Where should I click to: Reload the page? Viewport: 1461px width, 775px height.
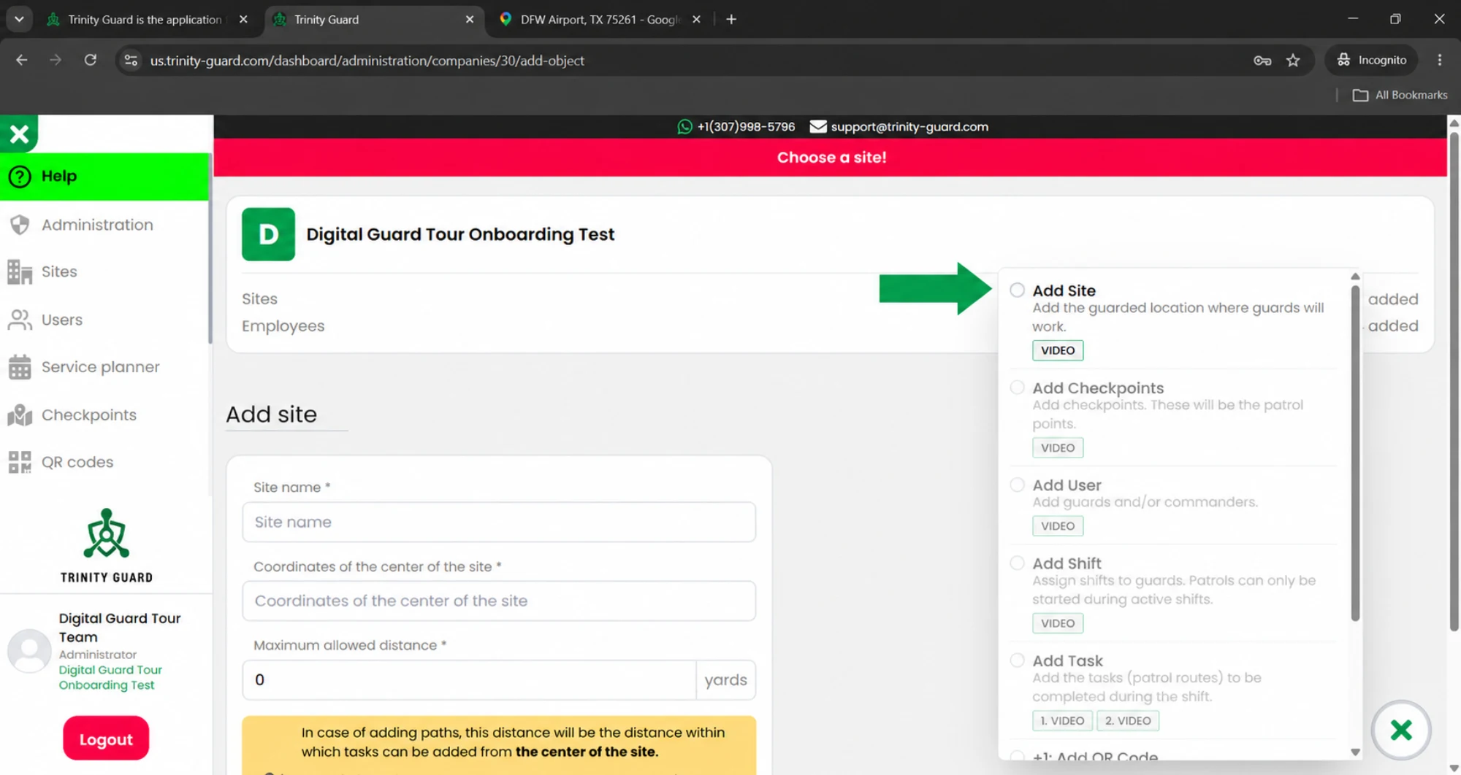click(91, 60)
